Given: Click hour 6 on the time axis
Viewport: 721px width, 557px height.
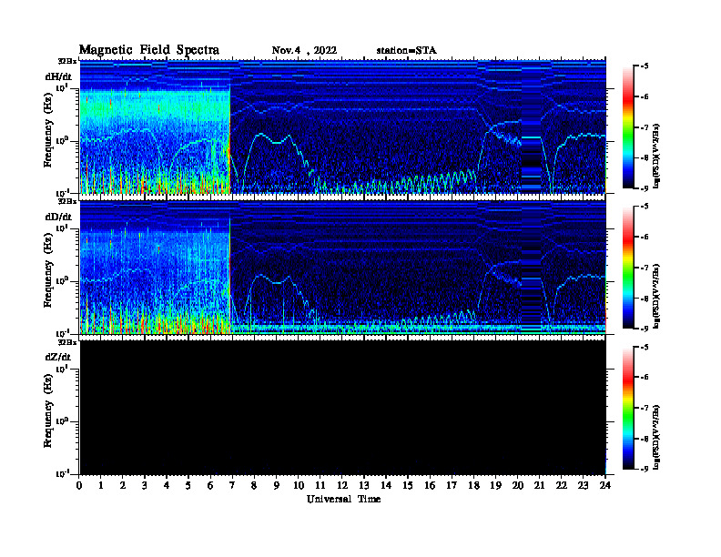Looking at the screenshot, I should tap(210, 485).
